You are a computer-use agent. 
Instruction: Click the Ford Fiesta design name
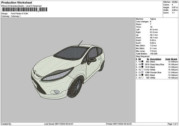tap(20, 14)
